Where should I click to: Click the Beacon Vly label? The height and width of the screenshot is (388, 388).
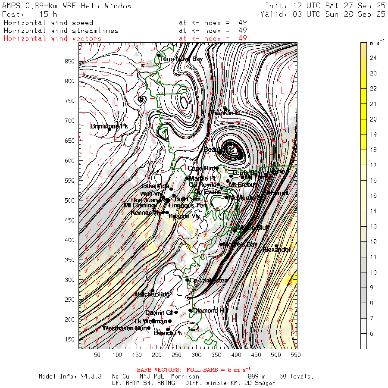(x=184, y=216)
